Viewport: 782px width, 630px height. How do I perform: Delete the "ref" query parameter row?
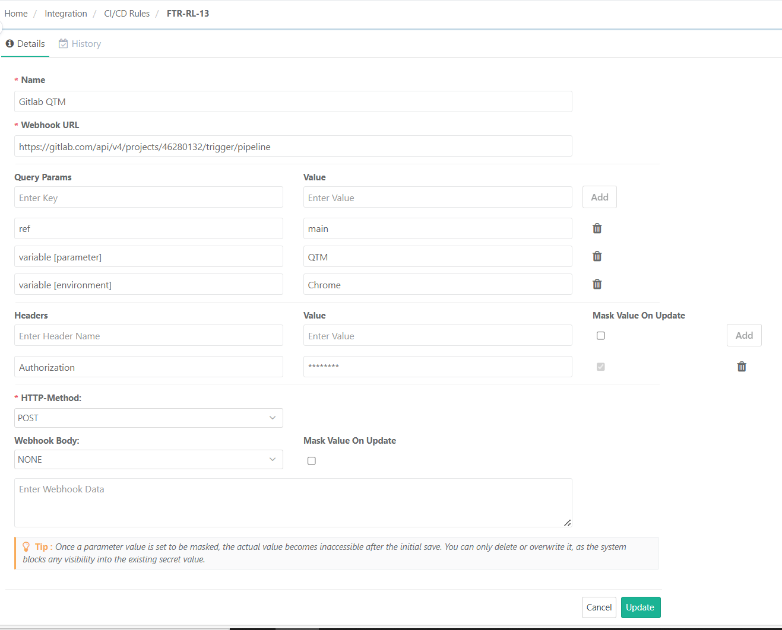pos(597,228)
